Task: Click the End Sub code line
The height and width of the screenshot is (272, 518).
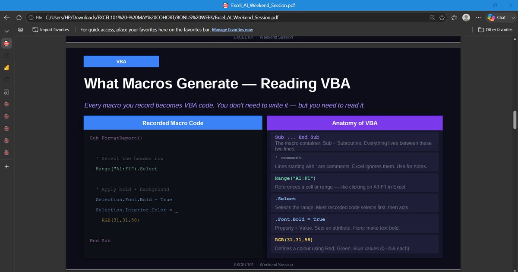Action: click(x=100, y=240)
